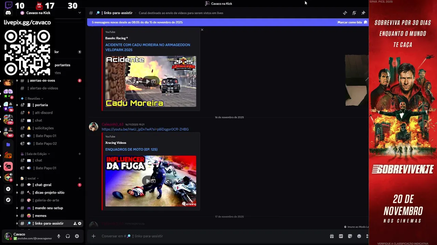Viewport: 437px width, 245px height.
Task: Select alertas-de-videos channel
Action: 50,88
